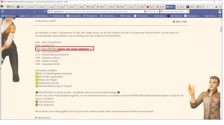Click the 'Herr Pixelcave:' referral line
The image size is (224, 125).
click(x=45, y=102)
